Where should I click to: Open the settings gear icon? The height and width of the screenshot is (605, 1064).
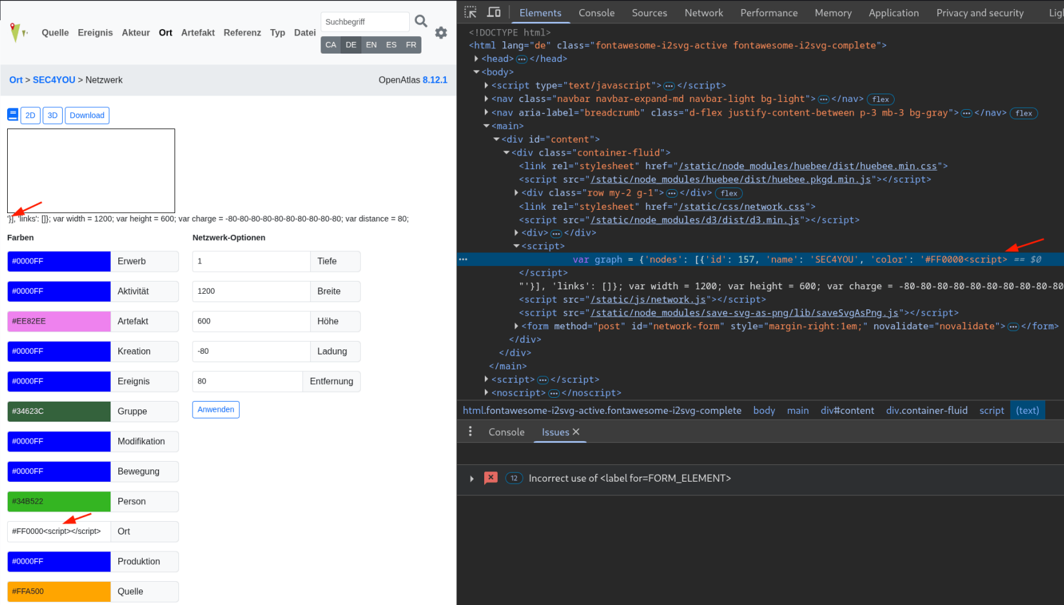(x=441, y=33)
